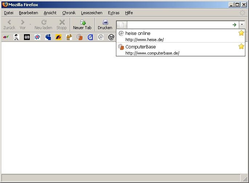249x183 pixels.
Task: Open the eBay bookmark icon
Action: [x=6, y=37]
